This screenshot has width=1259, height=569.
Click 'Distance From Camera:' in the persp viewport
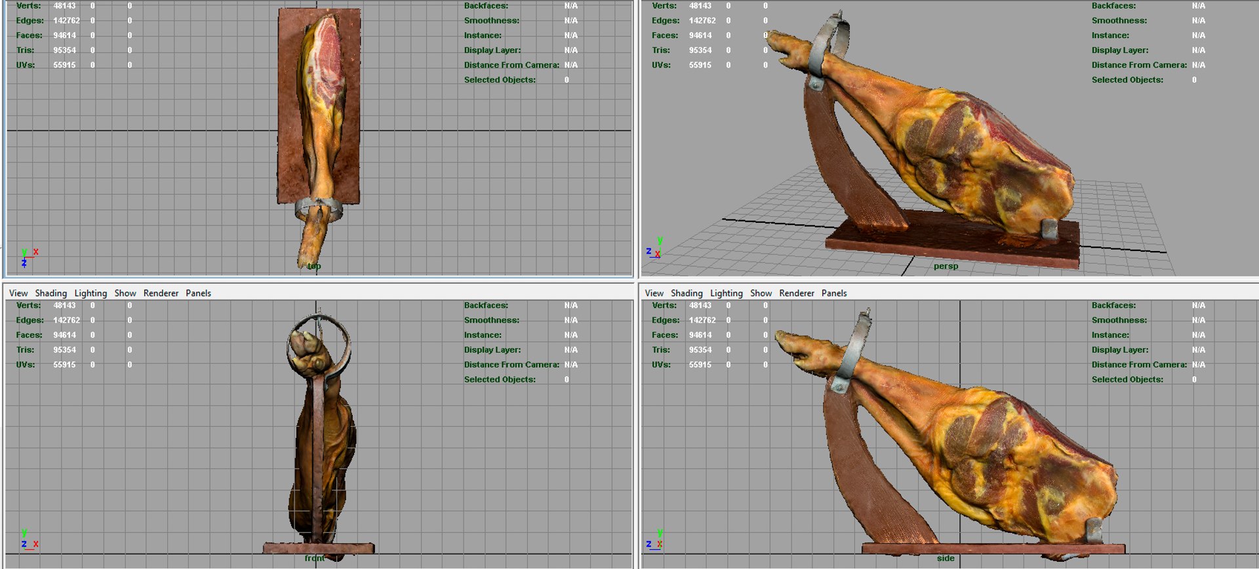pos(1139,66)
